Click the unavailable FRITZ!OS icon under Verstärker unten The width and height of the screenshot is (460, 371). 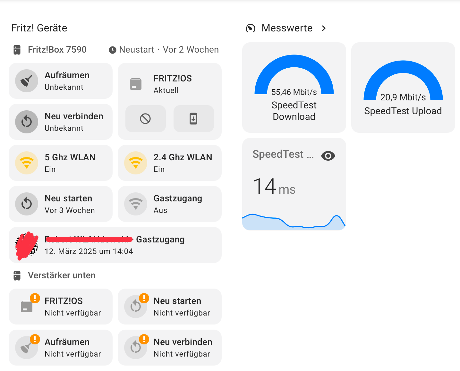pos(27,307)
